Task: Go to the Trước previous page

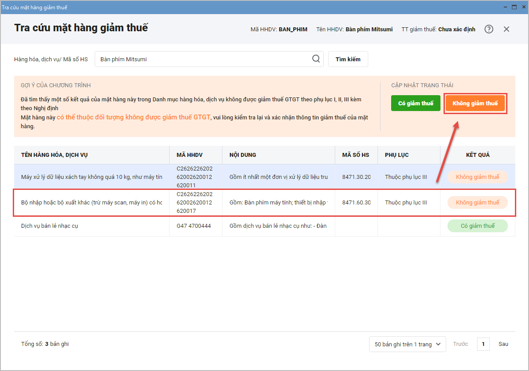Action: click(460, 344)
